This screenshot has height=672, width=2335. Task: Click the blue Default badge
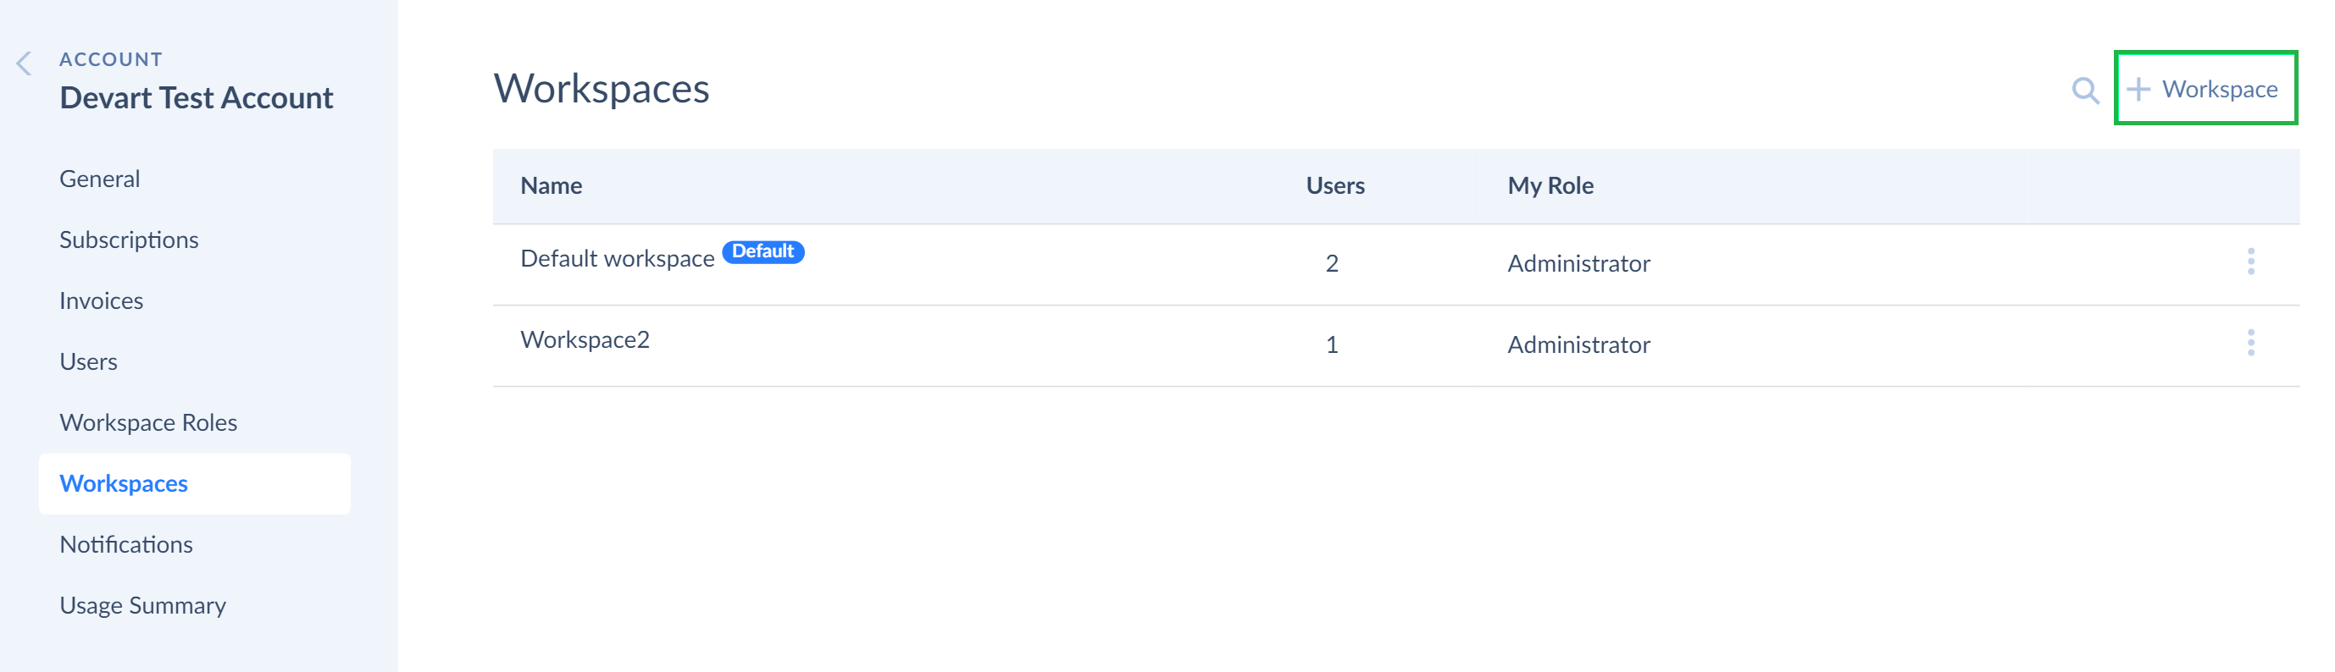[763, 251]
